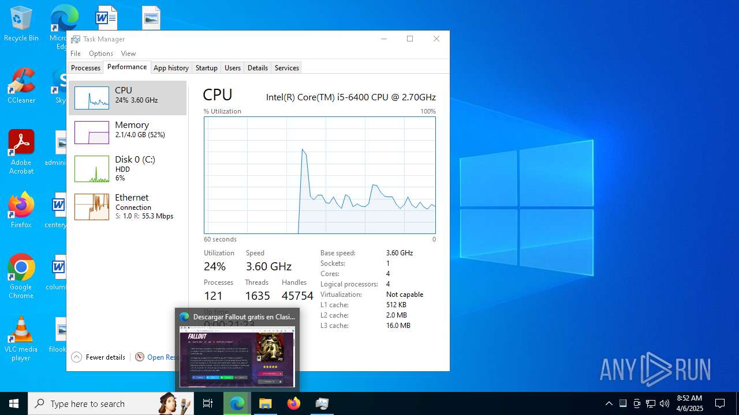Focus the Type here to search box

point(111,403)
